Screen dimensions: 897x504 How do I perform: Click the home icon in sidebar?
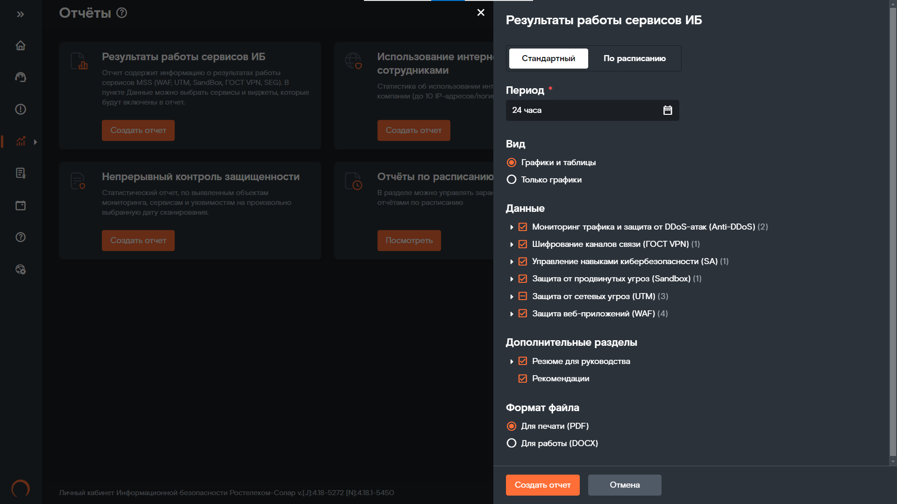(x=21, y=45)
